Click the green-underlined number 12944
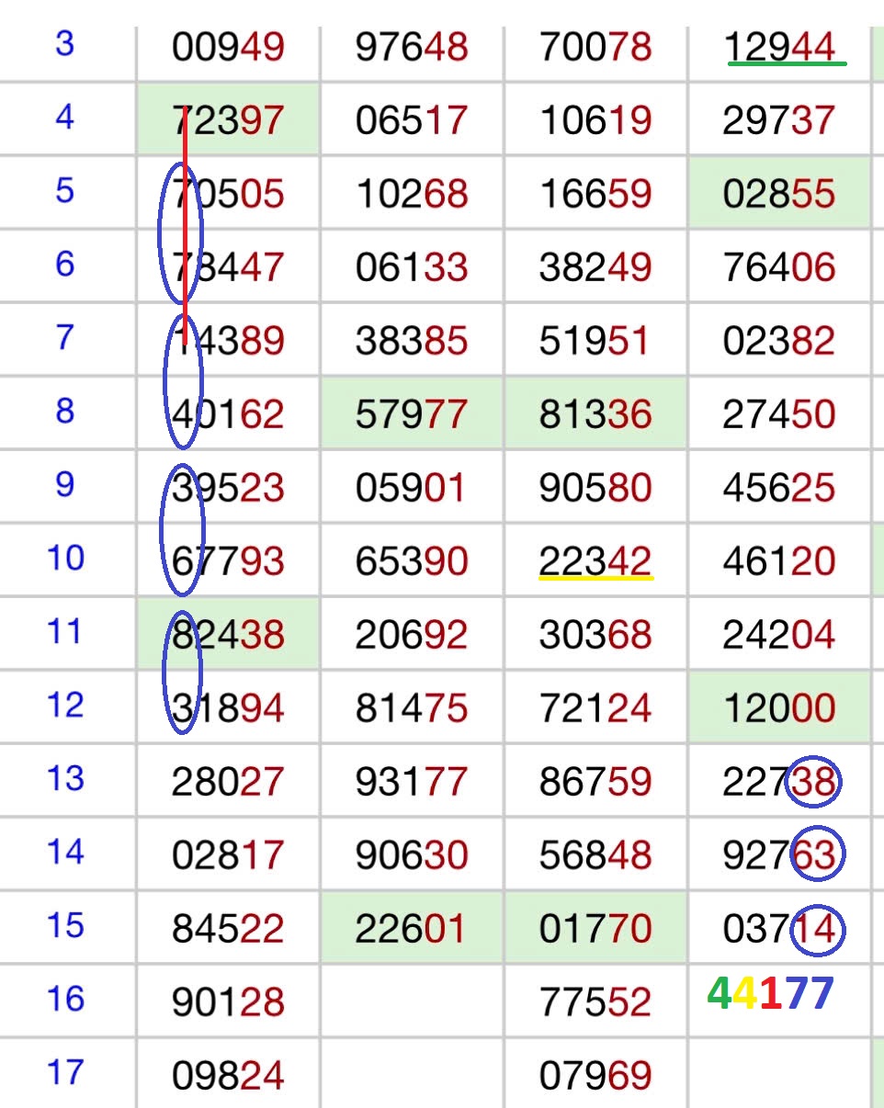 point(779,46)
